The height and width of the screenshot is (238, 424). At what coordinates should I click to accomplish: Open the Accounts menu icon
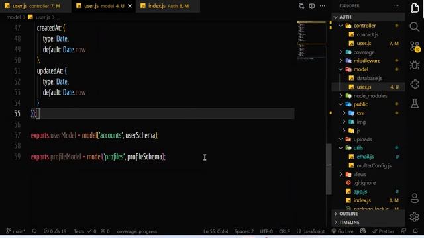point(415,198)
